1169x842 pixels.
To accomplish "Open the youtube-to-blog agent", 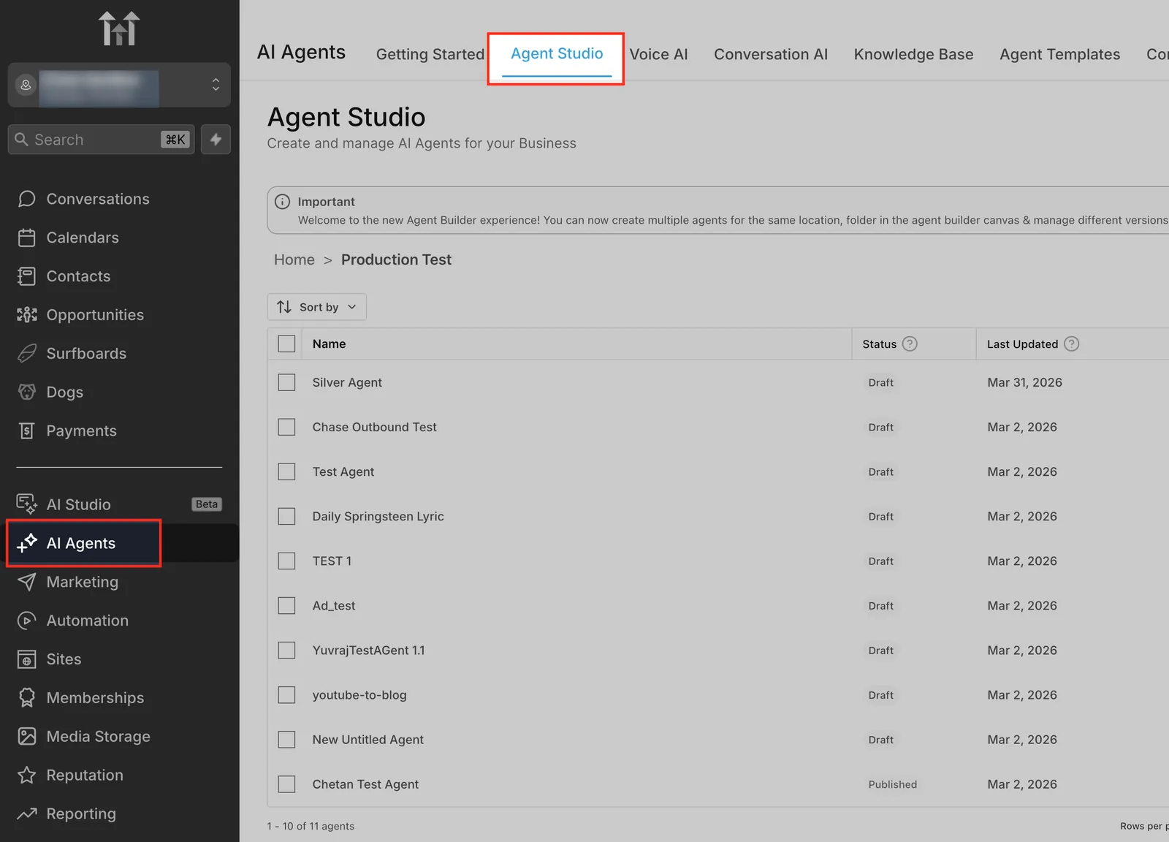I will click(x=359, y=695).
